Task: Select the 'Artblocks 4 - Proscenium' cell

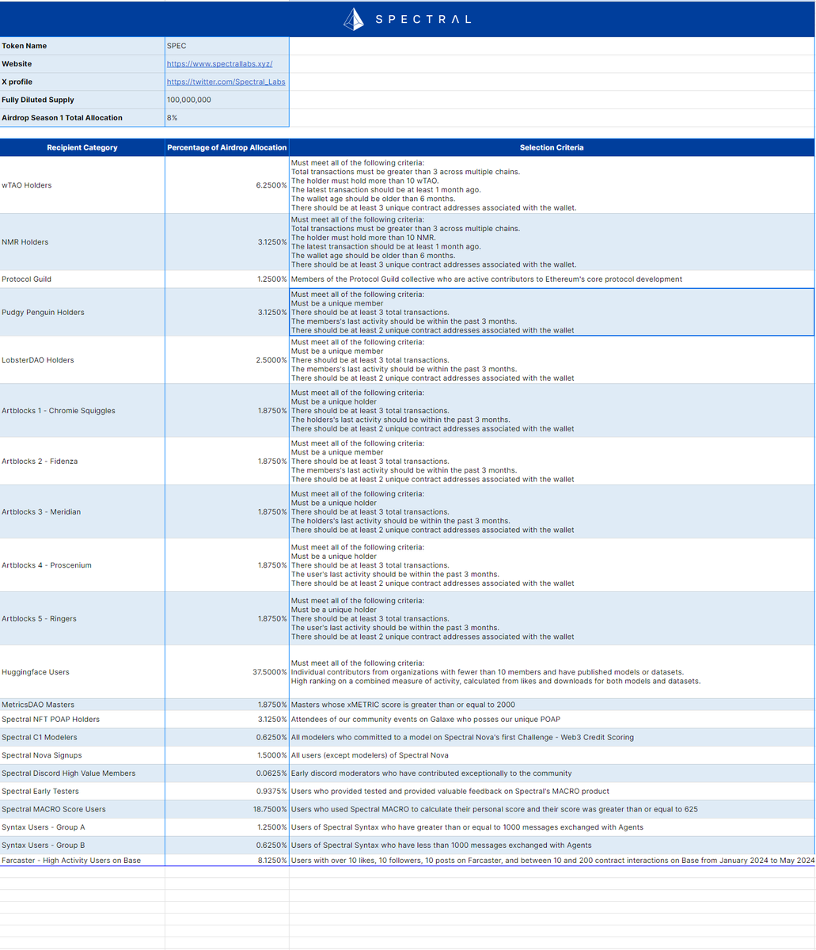Action: [x=82, y=565]
